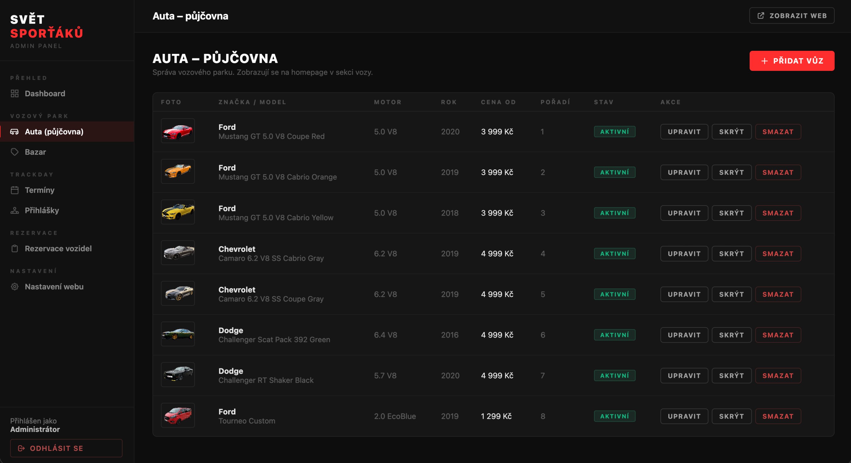The width and height of the screenshot is (851, 463).
Task: Hide the Challenger RT Shaker Black car
Action: coord(732,375)
